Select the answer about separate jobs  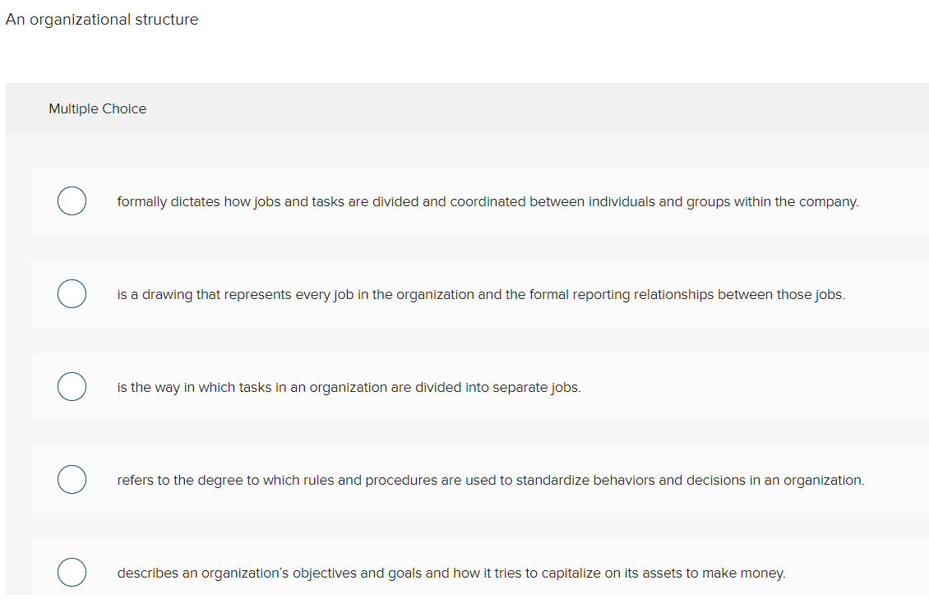point(351,387)
